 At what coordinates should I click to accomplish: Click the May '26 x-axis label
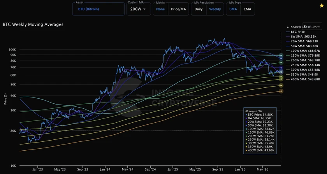pyautogui.click(x=262, y=170)
